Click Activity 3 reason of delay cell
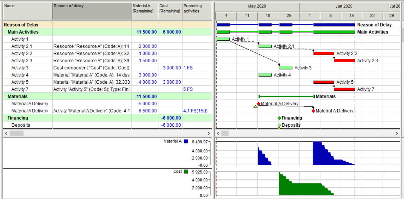 click(92, 68)
